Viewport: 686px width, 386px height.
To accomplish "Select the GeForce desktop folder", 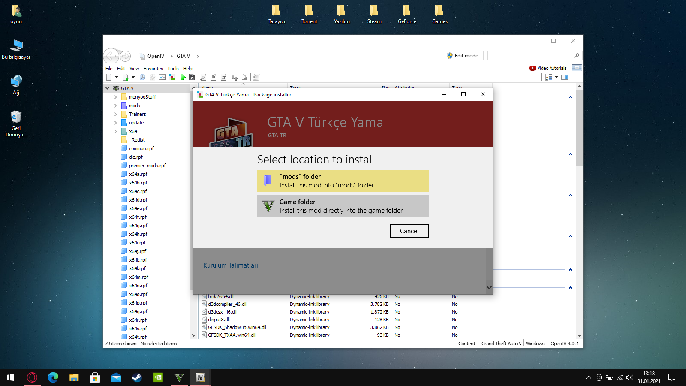I will [x=407, y=14].
